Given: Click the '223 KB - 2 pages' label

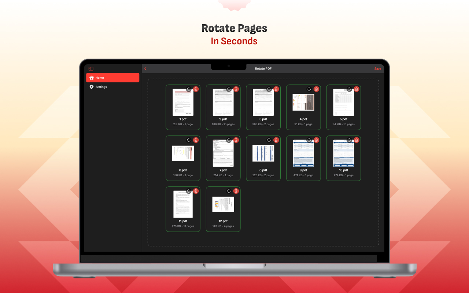Looking at the screenshot, I should (x=263, y=175).
